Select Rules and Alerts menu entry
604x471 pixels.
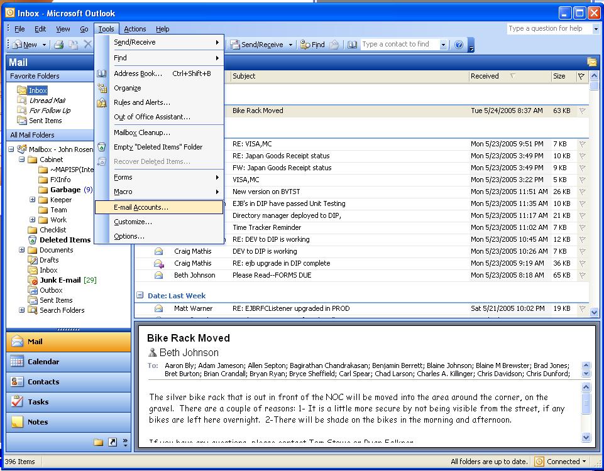pos(141,102)
